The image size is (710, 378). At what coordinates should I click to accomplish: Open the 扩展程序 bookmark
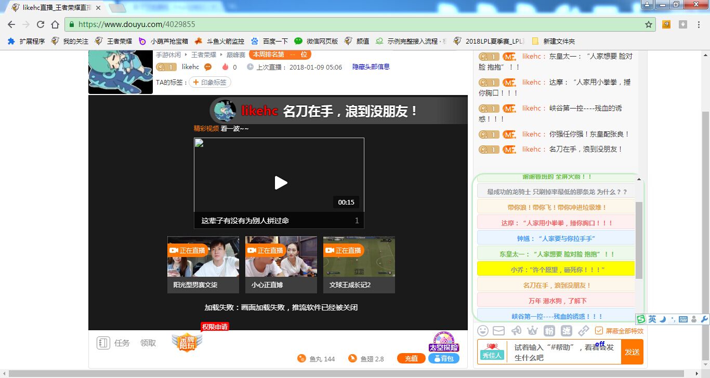pos(27,41)
